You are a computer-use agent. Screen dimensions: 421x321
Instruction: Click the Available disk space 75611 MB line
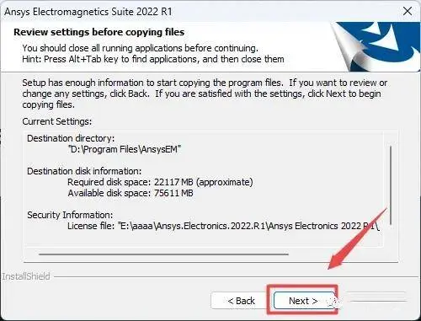pyautogui.click(x=131, y=193)
